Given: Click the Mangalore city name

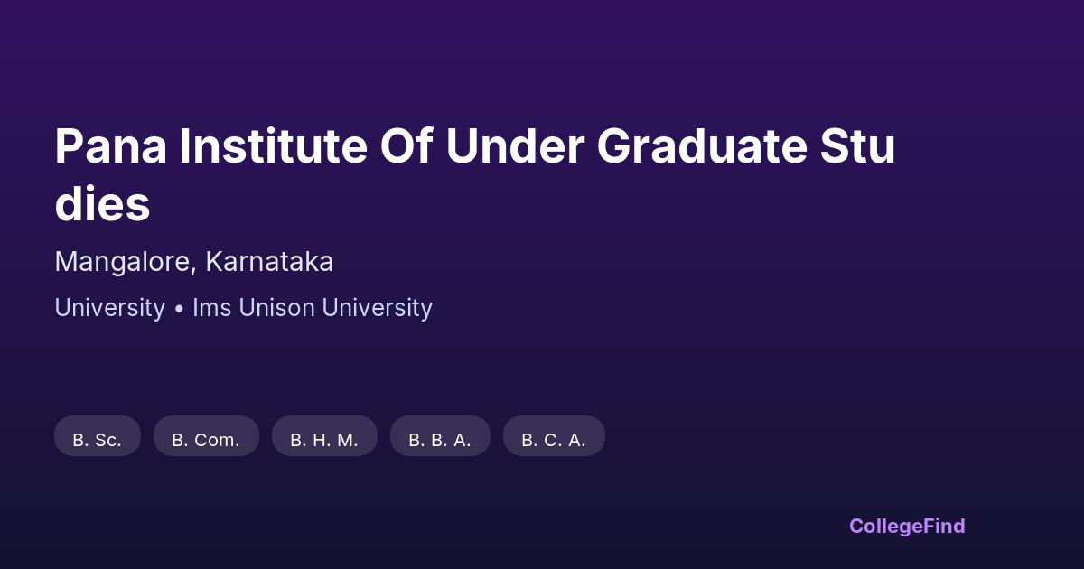Looking at the screenshot, I should click(x=123, y=262).
